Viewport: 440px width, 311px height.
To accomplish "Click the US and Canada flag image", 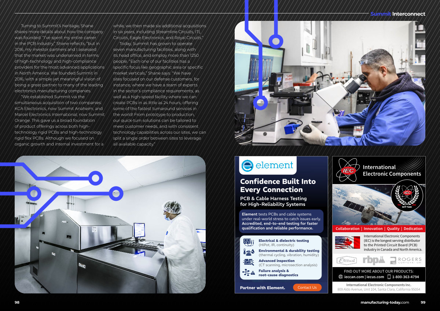I will 347,242.
